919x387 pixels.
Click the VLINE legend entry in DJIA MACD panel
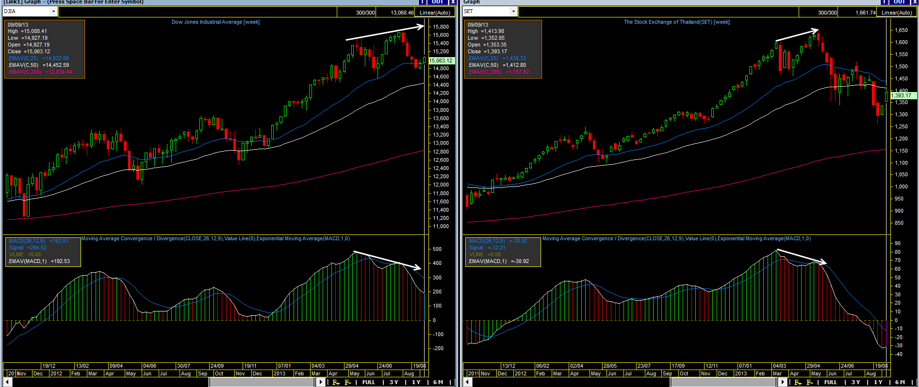24,254
